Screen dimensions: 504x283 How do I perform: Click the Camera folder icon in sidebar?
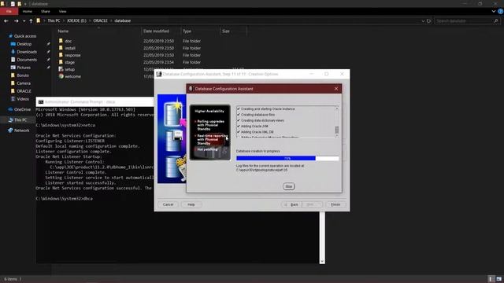click(x=13, y=83)
